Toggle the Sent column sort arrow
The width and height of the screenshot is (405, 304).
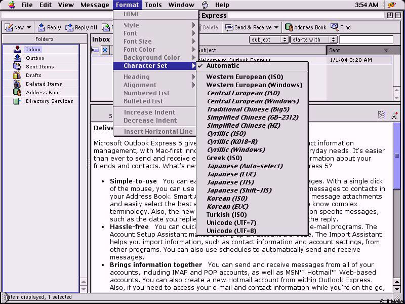[386, 50]
